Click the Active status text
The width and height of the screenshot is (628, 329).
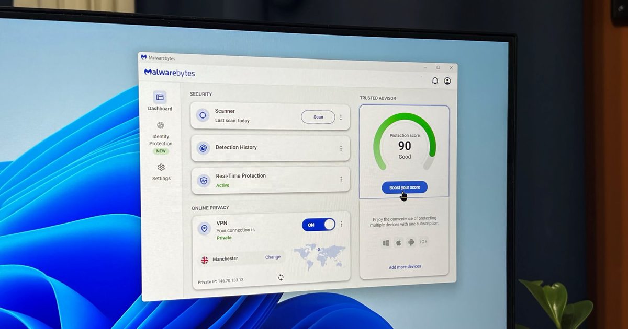tap(222, 185)
